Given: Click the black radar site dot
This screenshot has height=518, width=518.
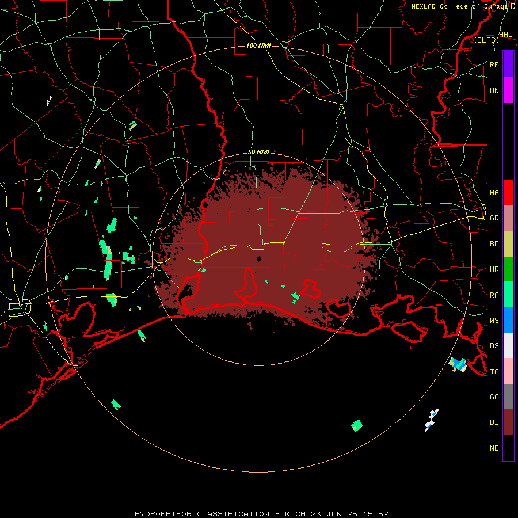Looking at the screenshot, I should point(258,259).
